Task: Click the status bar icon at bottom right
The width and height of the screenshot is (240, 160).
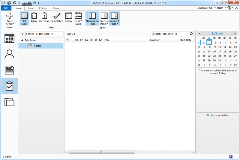Action: [x=231, y=156]
